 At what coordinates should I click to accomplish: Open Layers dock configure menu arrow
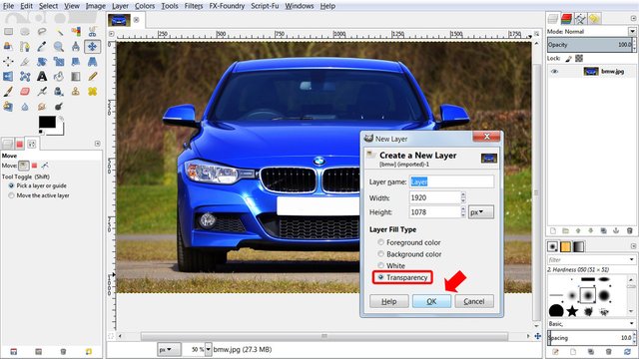tap(633, 18)
